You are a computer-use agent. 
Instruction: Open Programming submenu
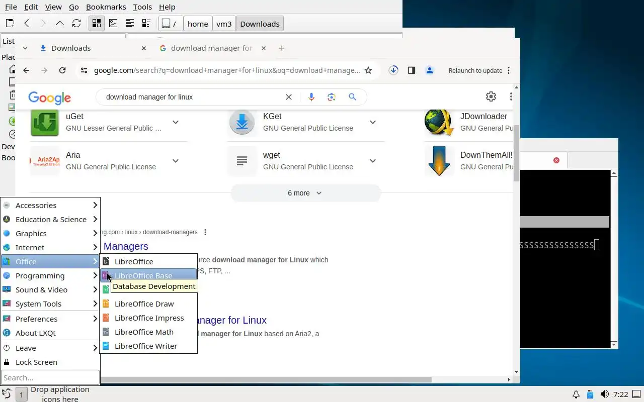click(50, 275)
